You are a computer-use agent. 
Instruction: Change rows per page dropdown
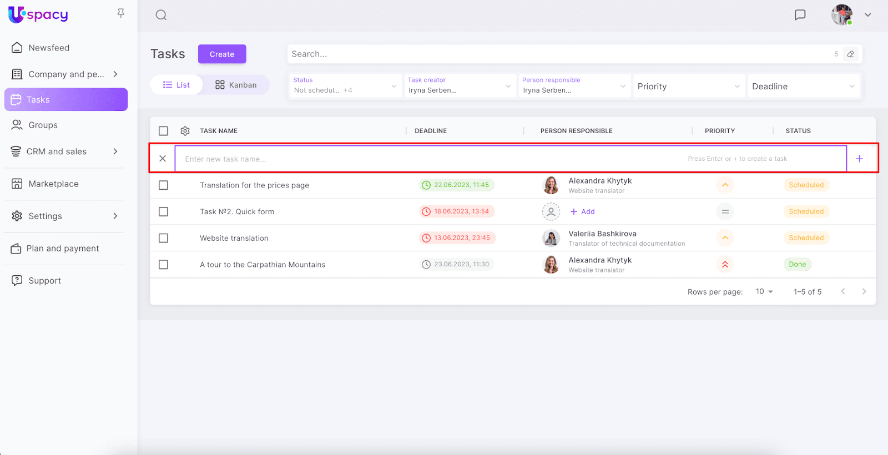pyautogui.click(x=764, y=292)
